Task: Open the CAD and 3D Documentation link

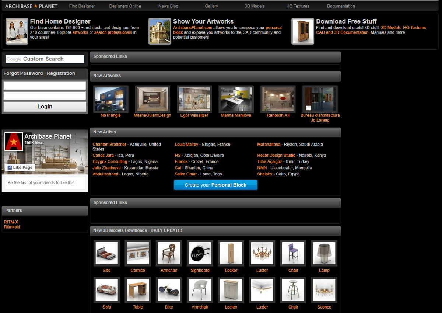Action: click(342, 32)
